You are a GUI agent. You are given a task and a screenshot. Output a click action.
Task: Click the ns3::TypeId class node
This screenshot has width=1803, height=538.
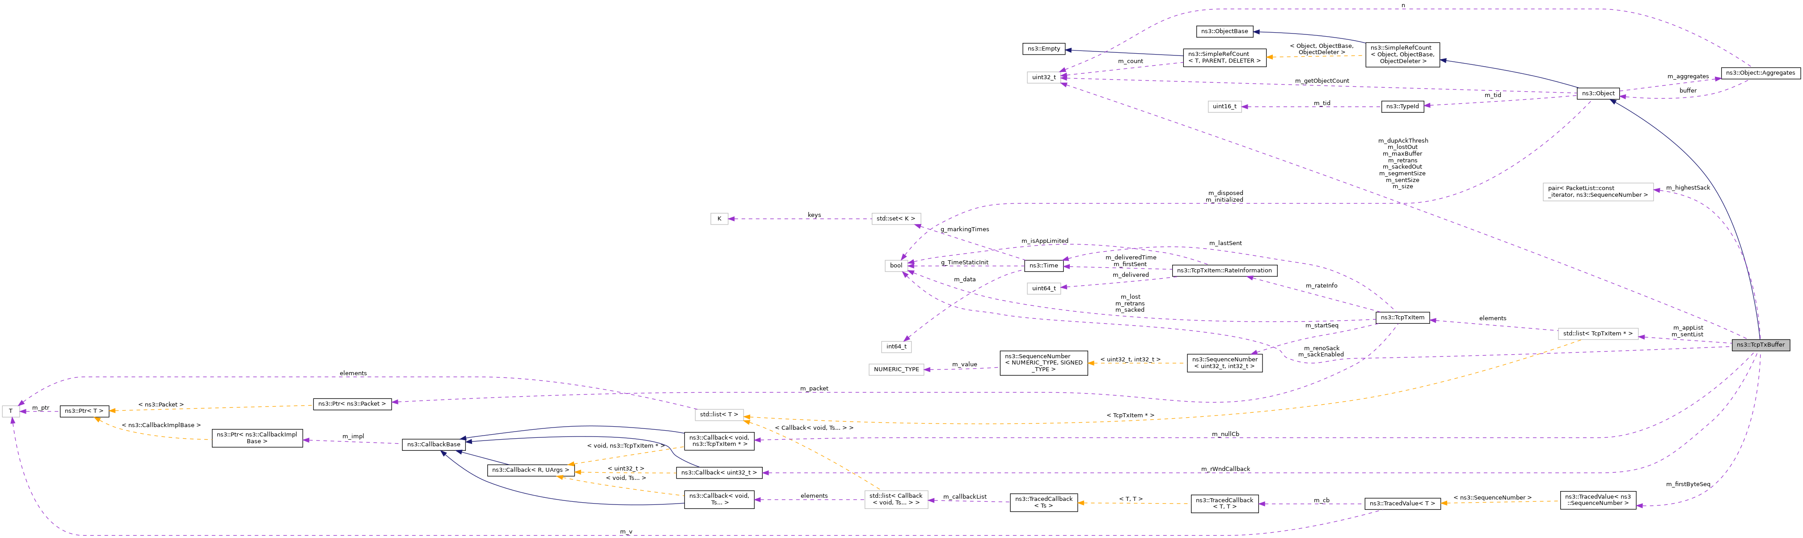(1403, 106)
